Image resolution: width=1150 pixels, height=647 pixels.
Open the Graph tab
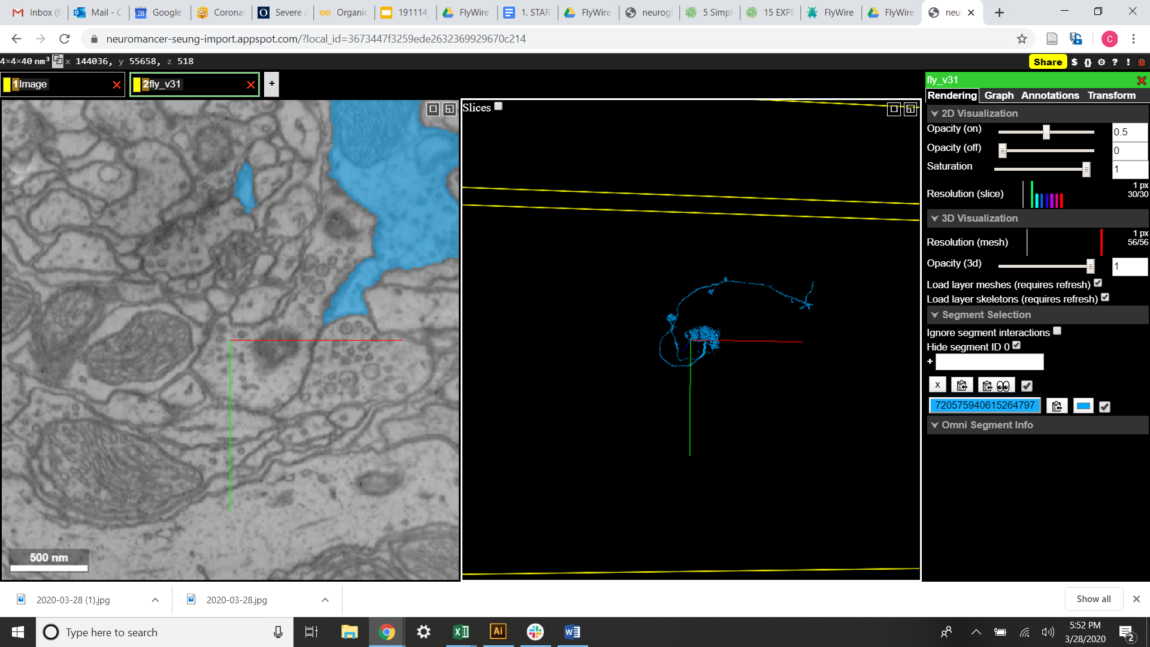[999, 95]
